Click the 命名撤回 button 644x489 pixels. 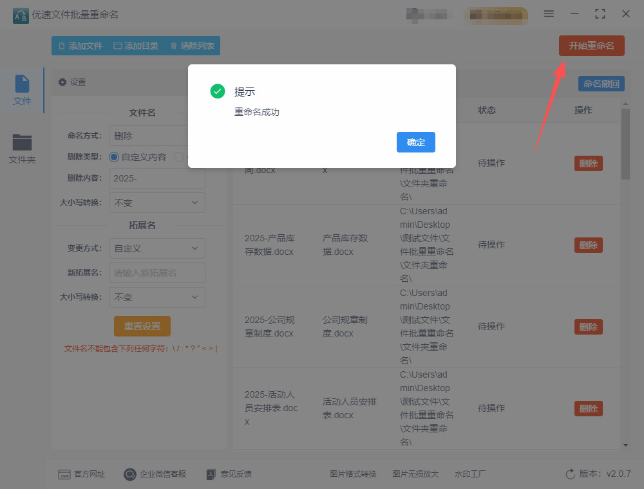click(x=601, y=84)
